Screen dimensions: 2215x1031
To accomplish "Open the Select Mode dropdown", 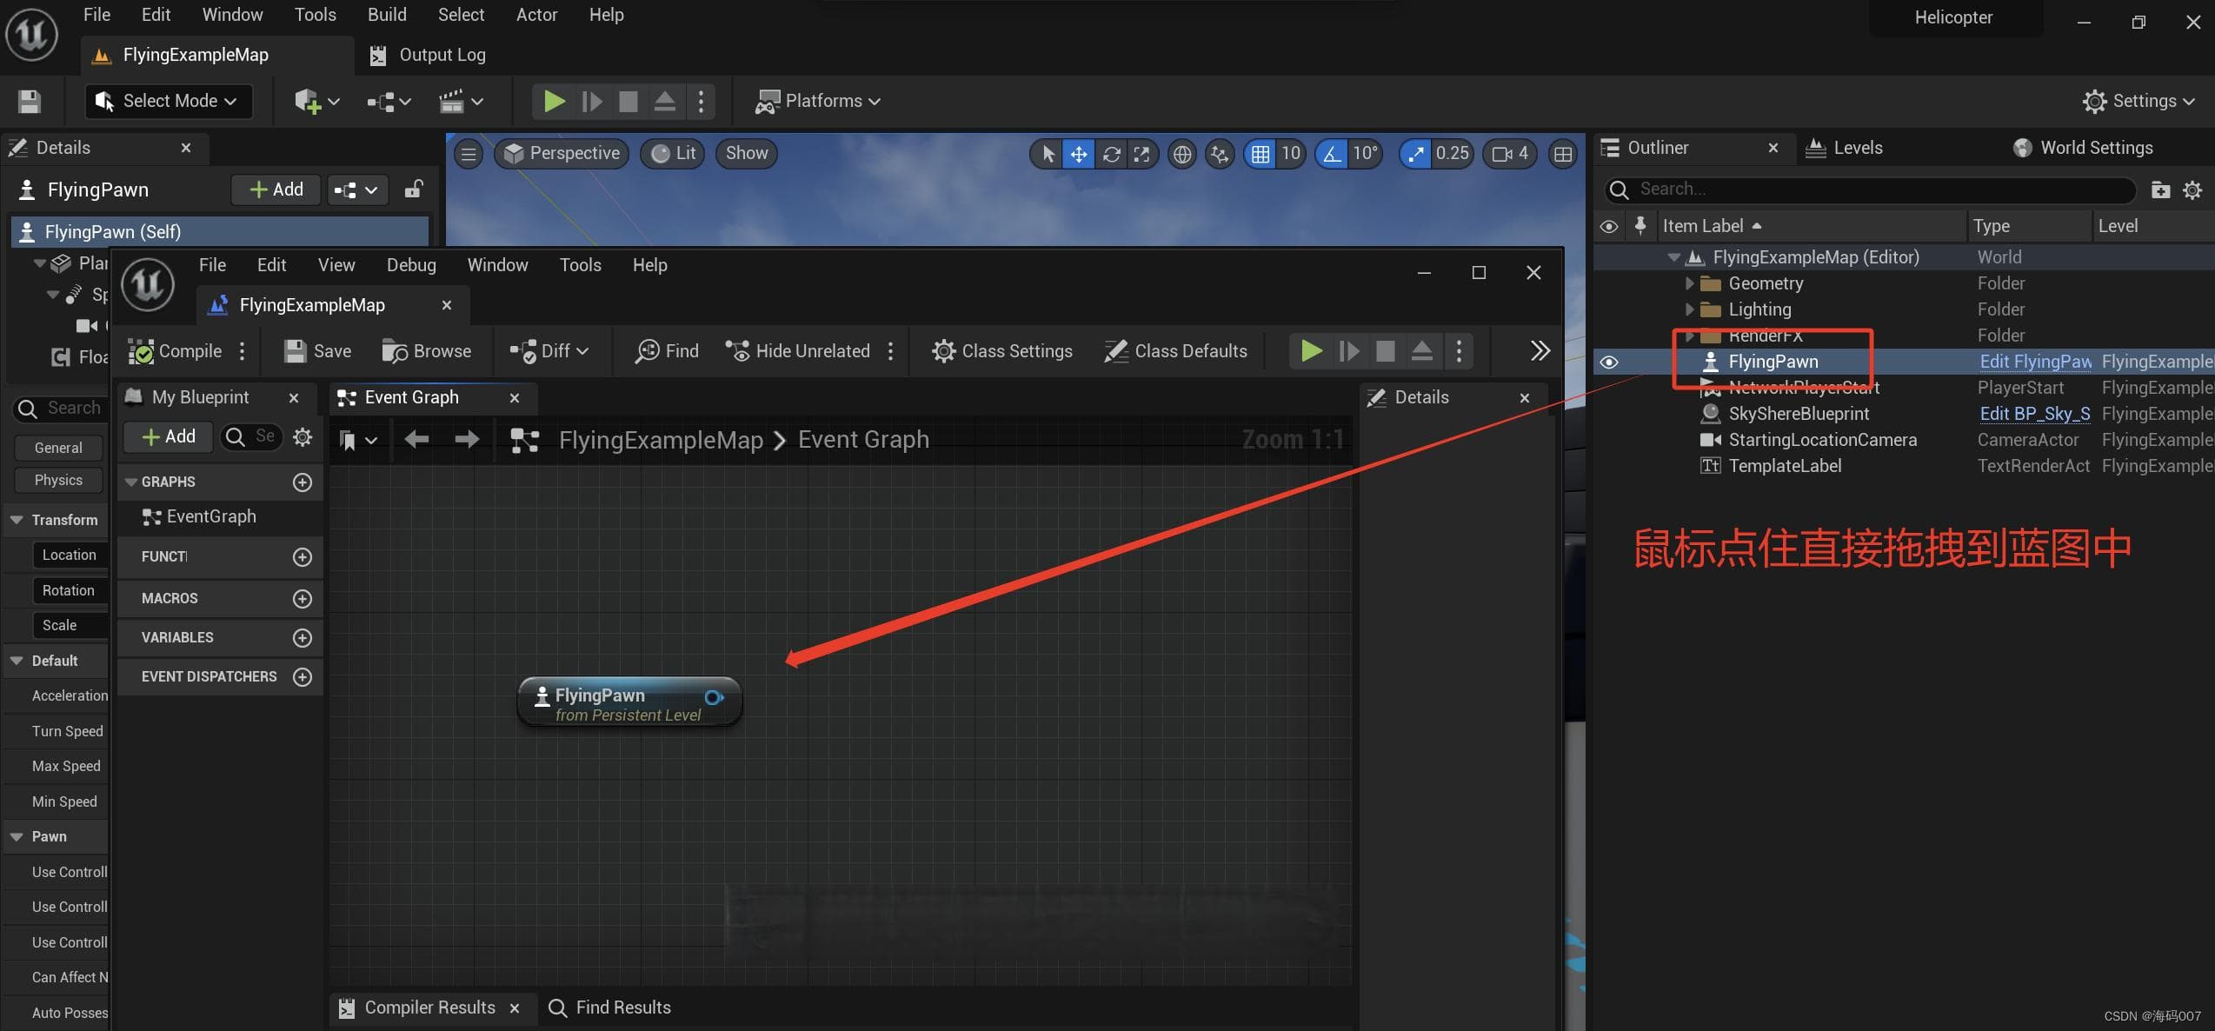I will [x=168, y=101].
